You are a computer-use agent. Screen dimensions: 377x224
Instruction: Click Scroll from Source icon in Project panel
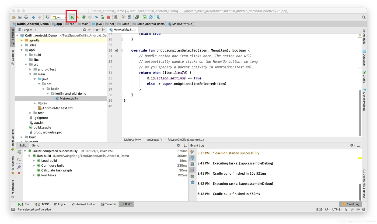coord(85,30)
